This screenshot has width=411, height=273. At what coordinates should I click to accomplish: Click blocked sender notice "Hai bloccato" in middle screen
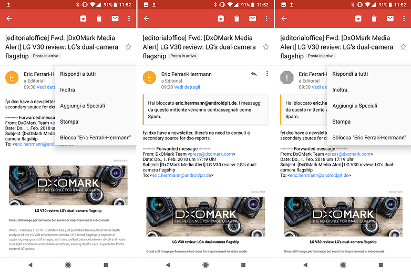[205, 109]
